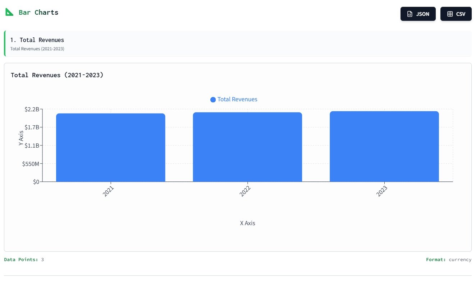Image resolution: width=476 pixels, height=283 pixels.
Task: Click the table icon inside the CSV button
Action: click(x=450, y=14)
